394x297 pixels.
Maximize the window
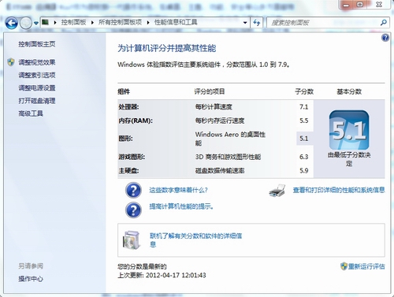click(x=360, y=5)
